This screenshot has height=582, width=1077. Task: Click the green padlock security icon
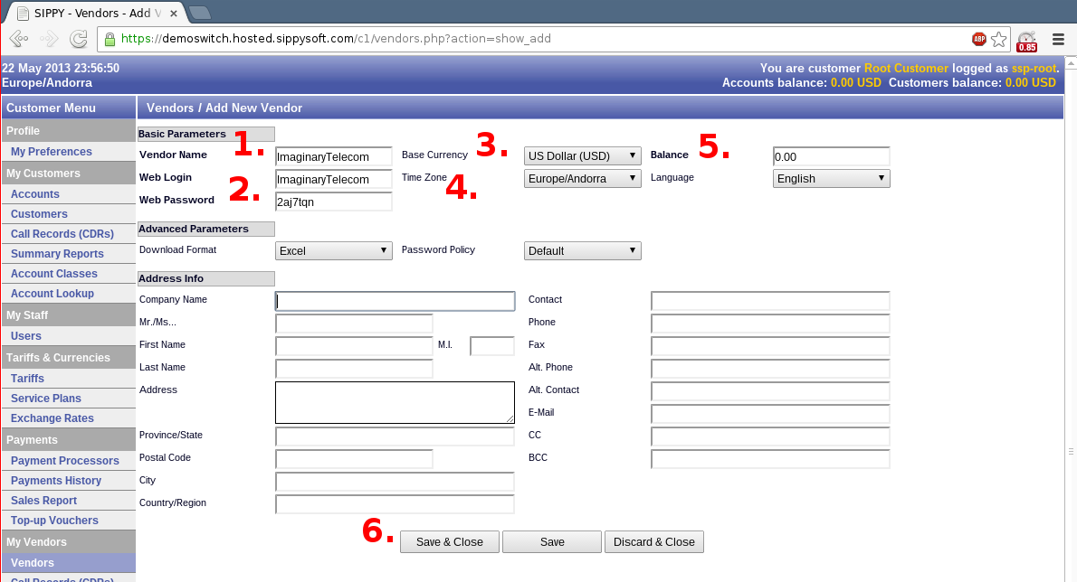[110, 39]
